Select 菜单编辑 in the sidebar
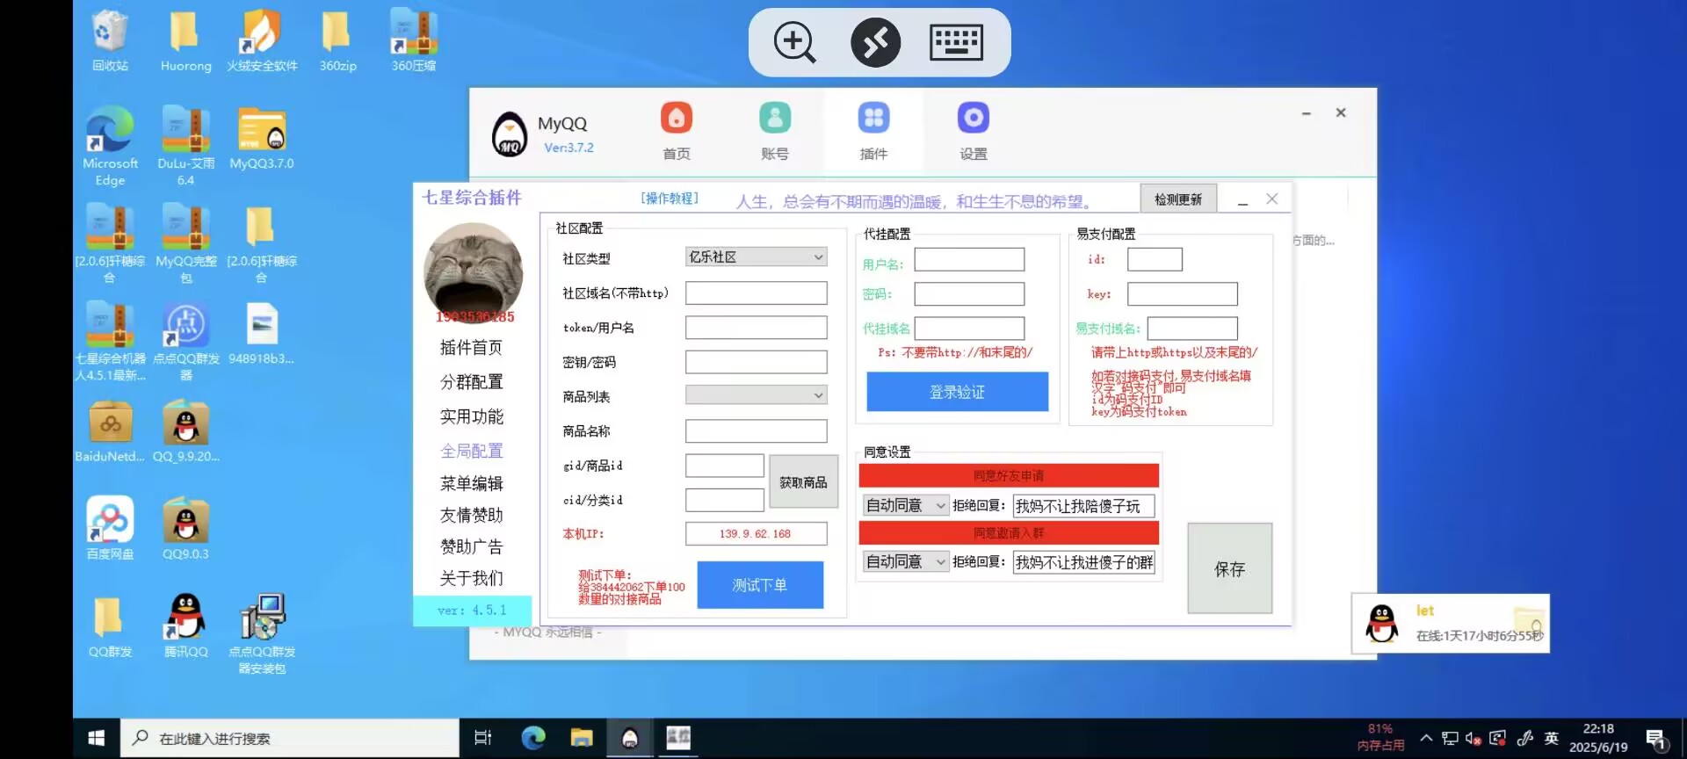 [x=472, y=483]
